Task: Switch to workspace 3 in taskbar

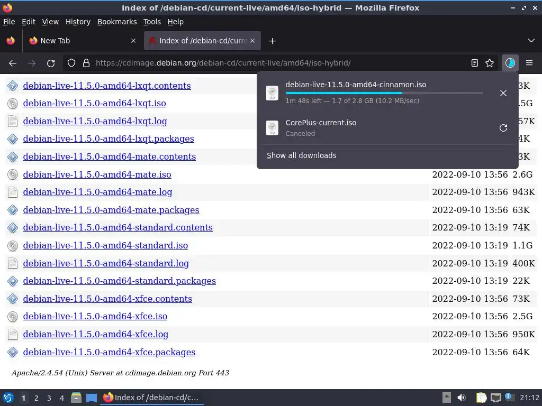Action: [49, 398]
